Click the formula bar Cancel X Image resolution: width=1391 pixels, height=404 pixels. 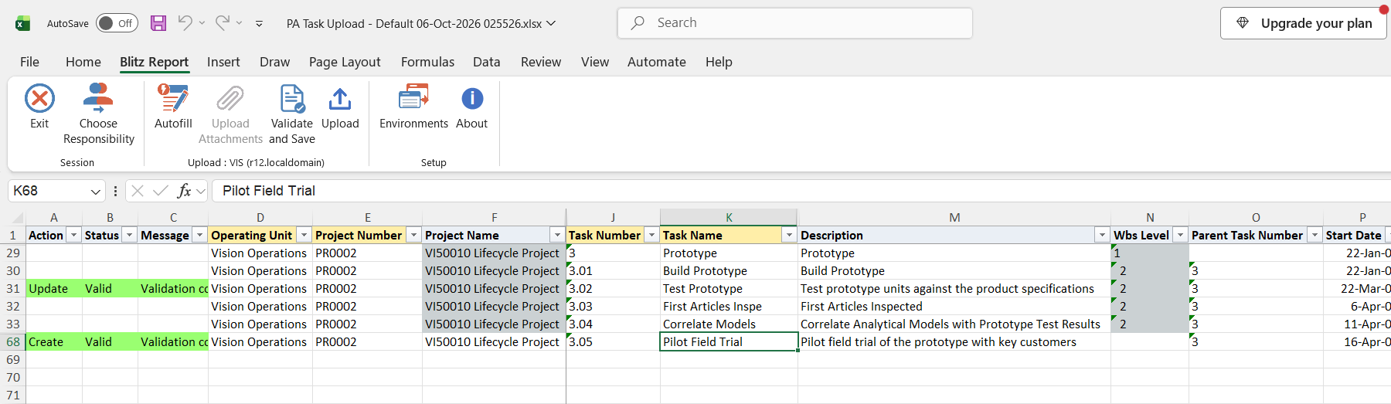(x=138, y=191)
